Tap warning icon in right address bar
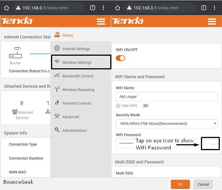This screenshot has height=190, width=222. (129, 8)
